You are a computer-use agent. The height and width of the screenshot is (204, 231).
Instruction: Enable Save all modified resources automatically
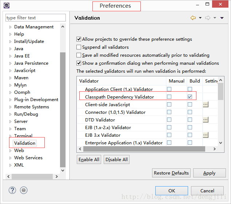79,55
